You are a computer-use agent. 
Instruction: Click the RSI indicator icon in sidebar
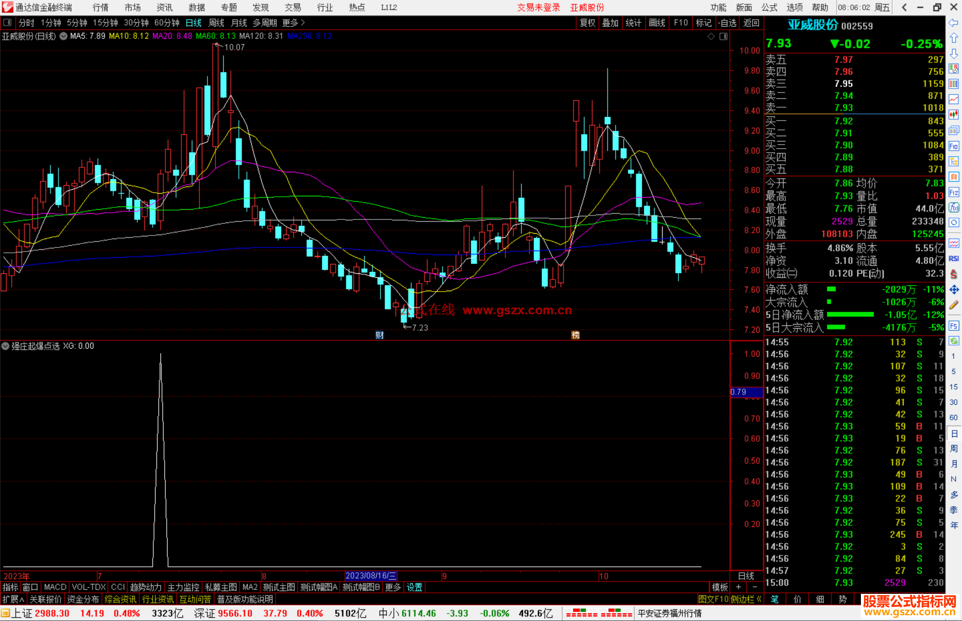pyautogui.click(x=954, y=259)
